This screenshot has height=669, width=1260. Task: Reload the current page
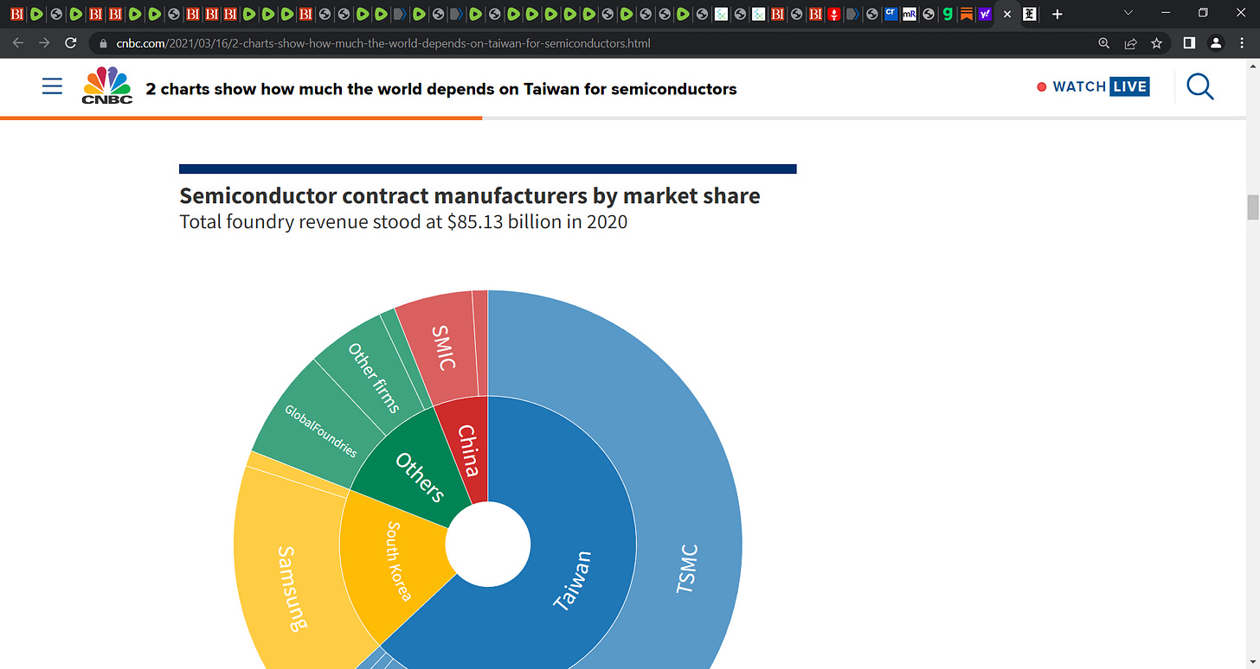72,43
